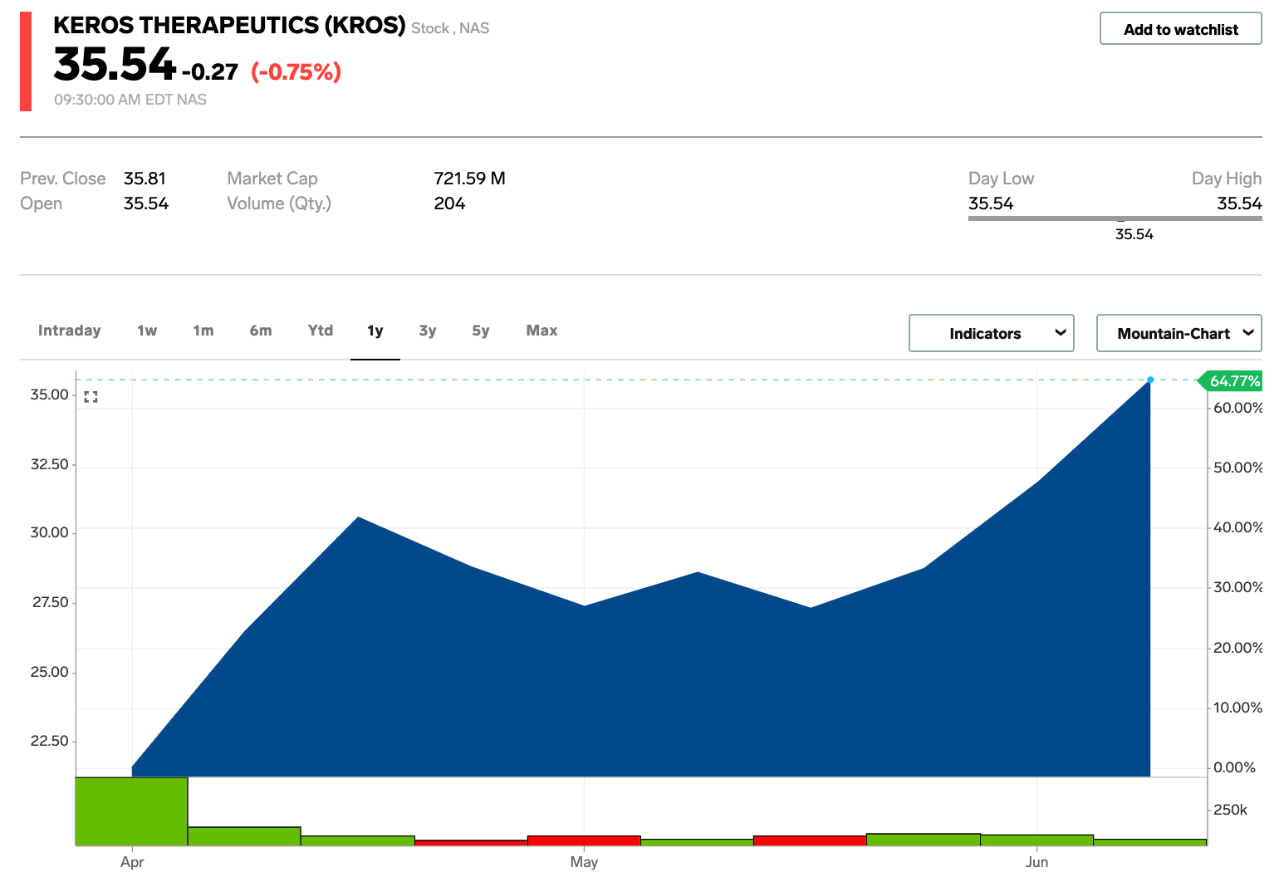The image size is (1274, 872).
Task: Click the Market Cap value 721.59 M
Action: [469, 179]
